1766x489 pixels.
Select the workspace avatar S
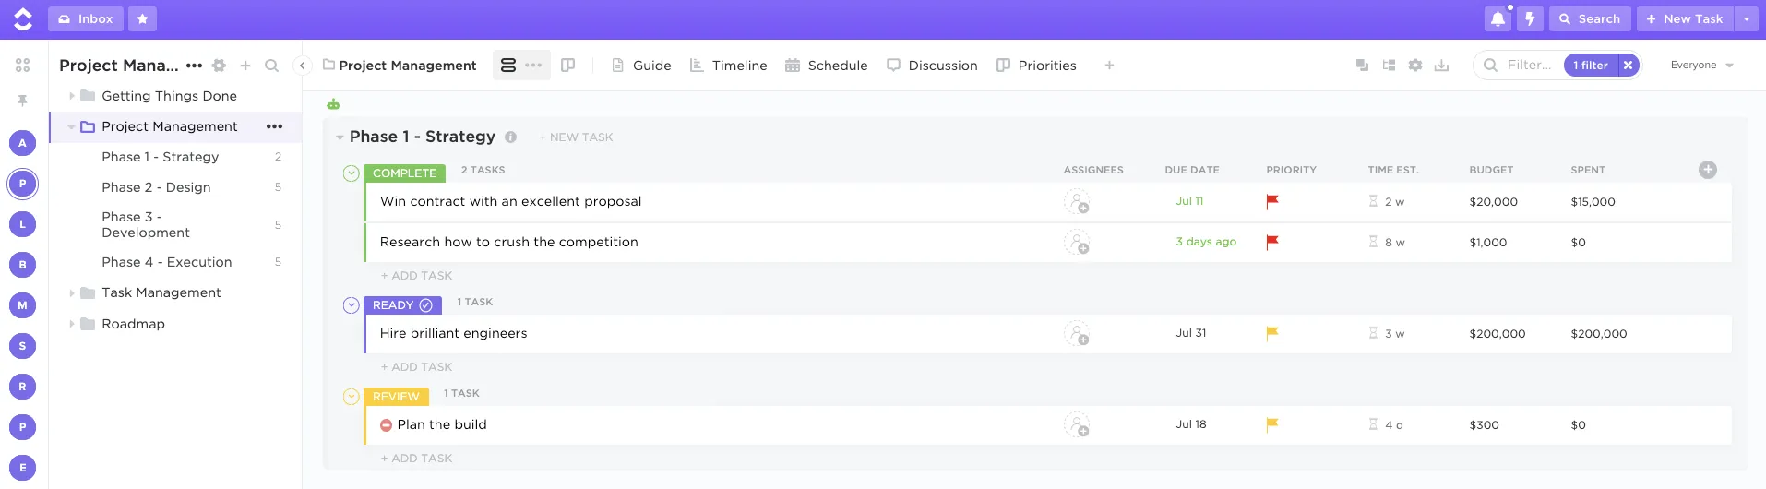coord(23,346)
